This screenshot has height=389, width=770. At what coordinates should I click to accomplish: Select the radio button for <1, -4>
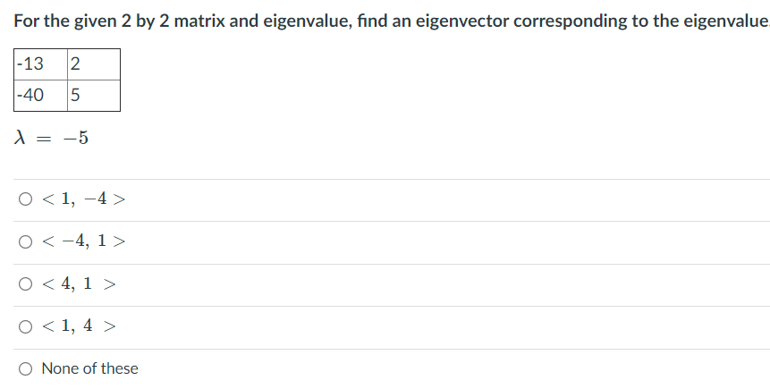pyautogui.click(x=26, y=199)
